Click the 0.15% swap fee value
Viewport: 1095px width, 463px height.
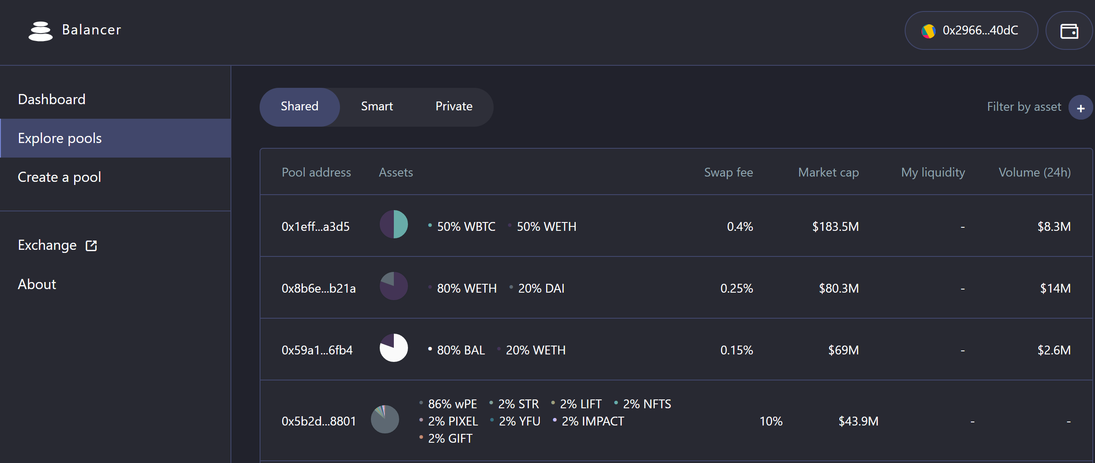737,350
